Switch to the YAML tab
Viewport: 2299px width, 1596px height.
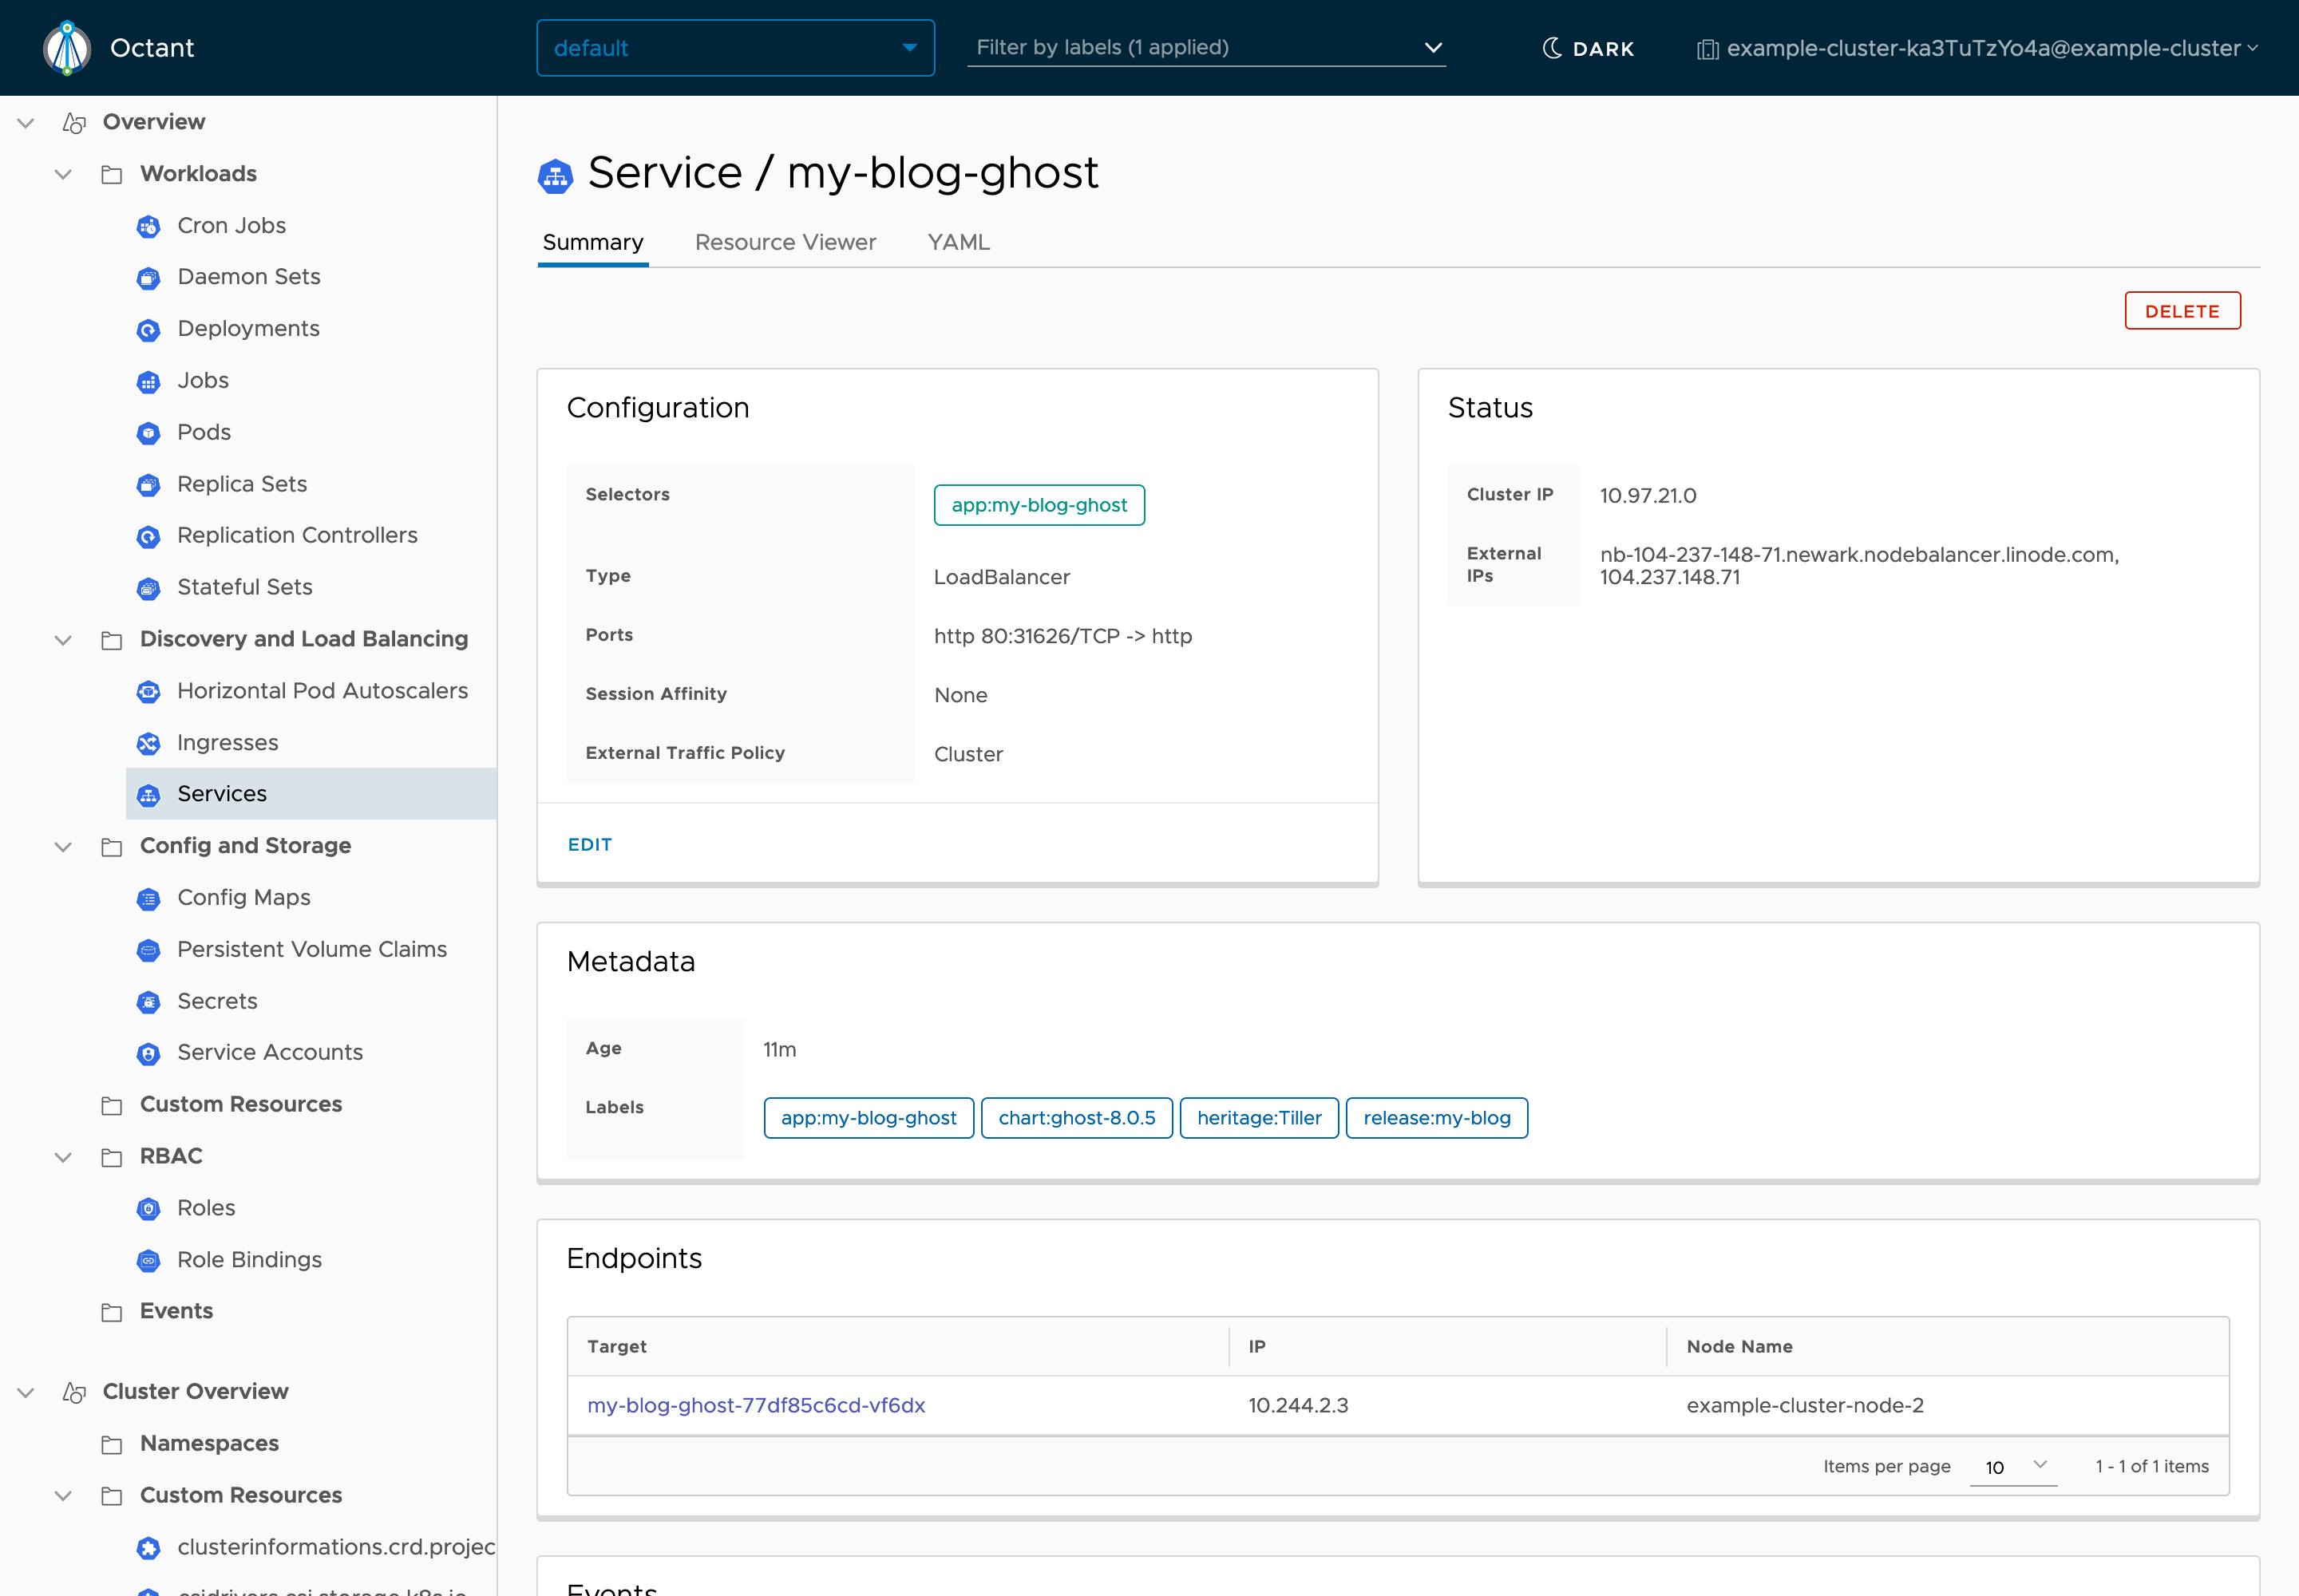click(x=957, y=243)
